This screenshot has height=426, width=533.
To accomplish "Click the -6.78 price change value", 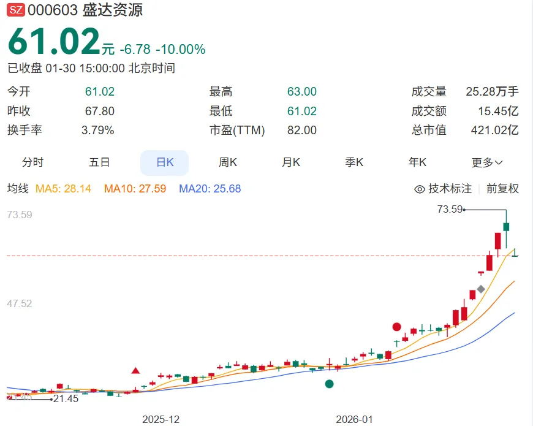I will coord(135,49).
